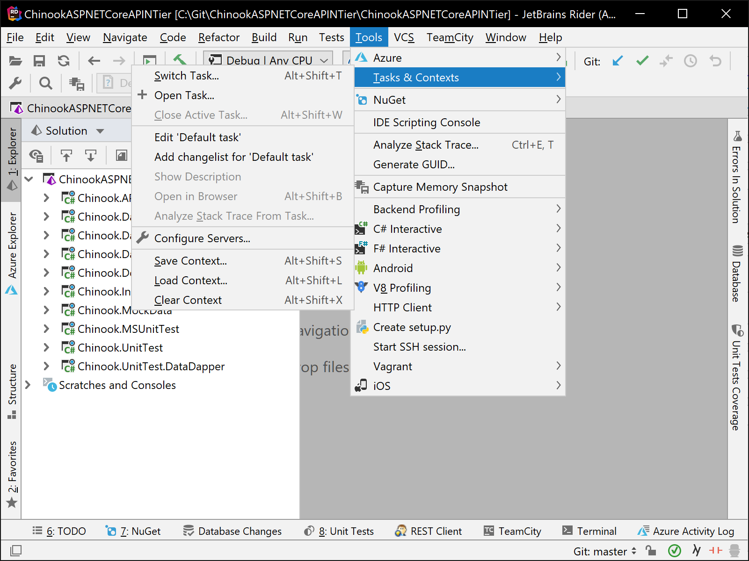The image size is (749, 561).
Task: Open the Structure tool window
Action: pyautogui.click(x=12, y=391)
